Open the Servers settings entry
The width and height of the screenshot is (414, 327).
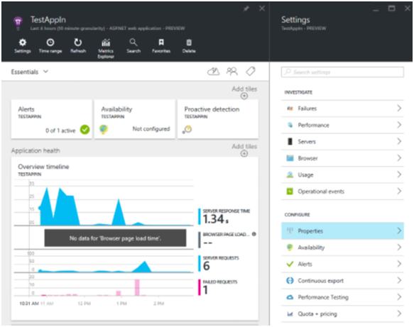342,142
